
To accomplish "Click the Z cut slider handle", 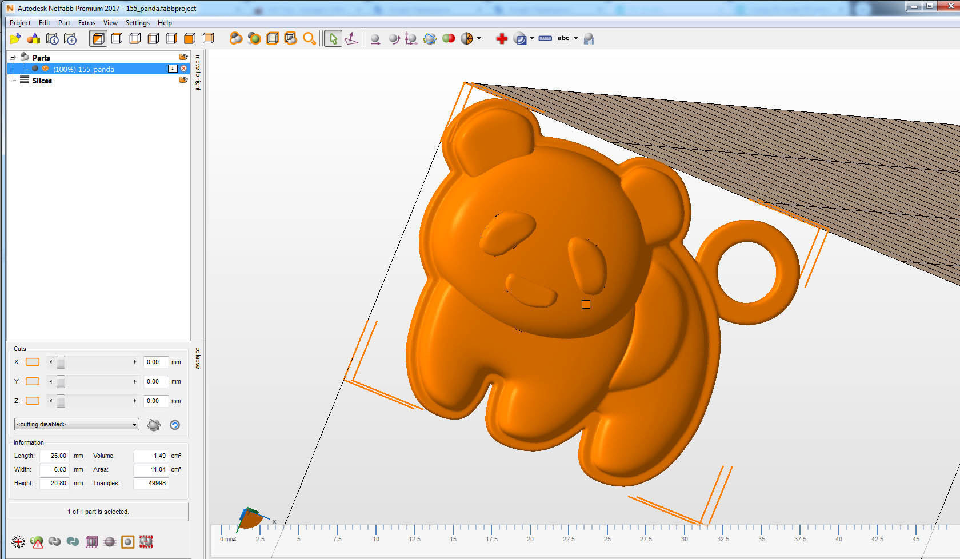I will [x=61, y=401].
